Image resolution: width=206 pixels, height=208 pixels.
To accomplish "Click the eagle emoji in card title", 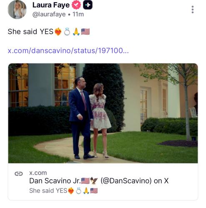I will pos(94,181).
